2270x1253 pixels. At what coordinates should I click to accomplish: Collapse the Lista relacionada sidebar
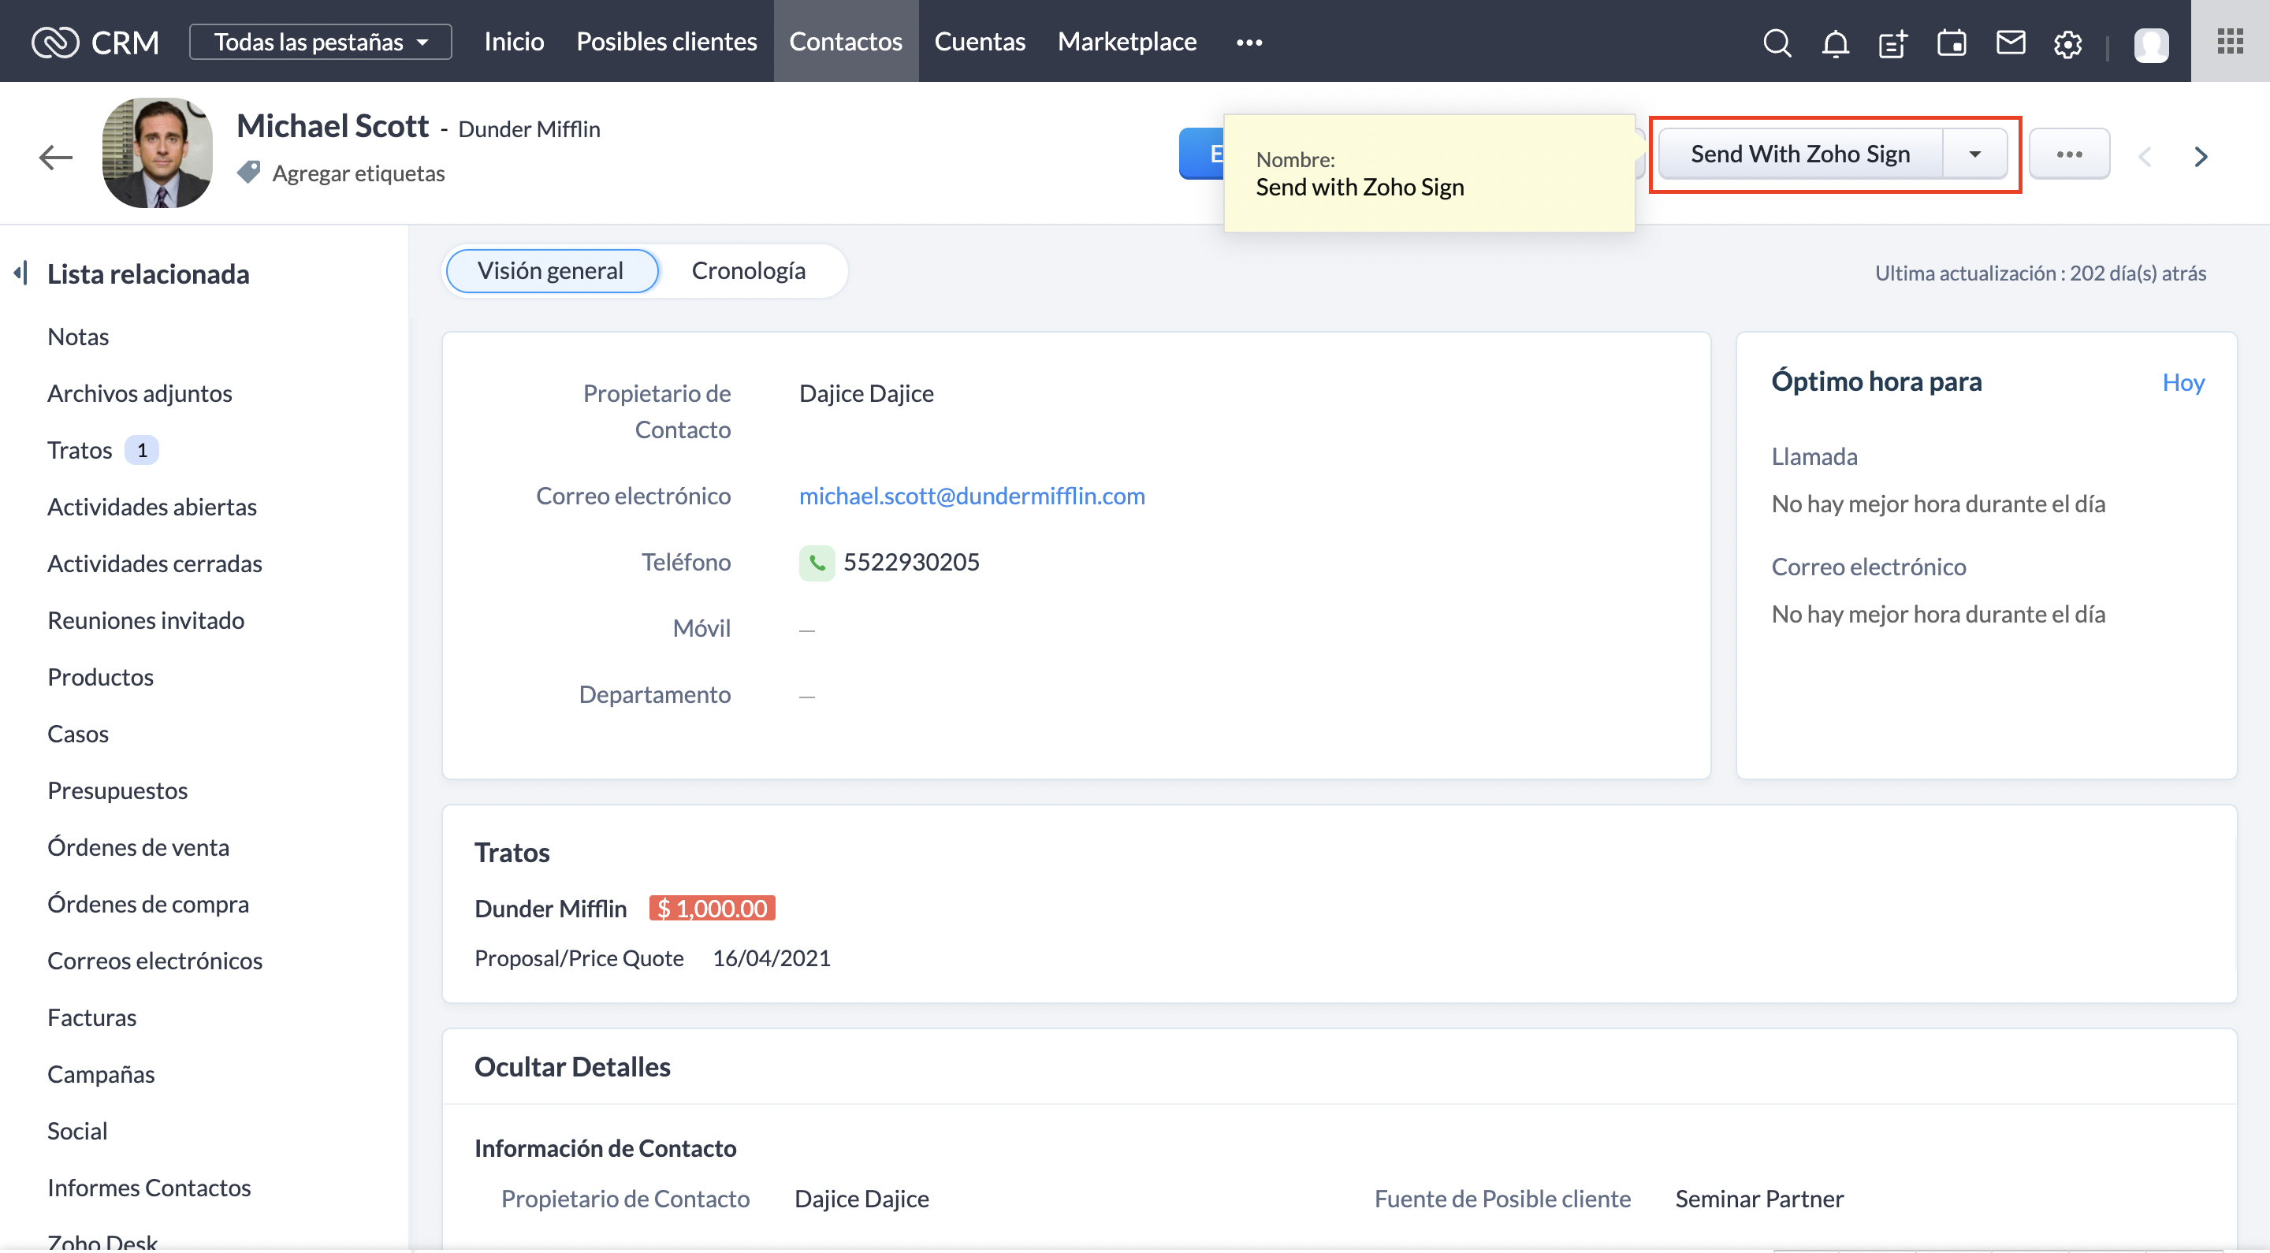tap(21, 273)
